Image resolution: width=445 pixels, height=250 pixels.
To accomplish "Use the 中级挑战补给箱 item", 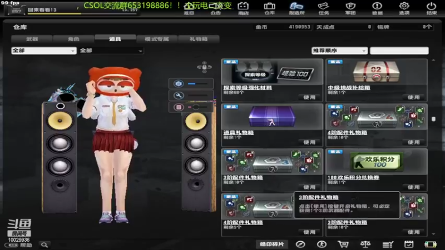I will tap(413, 97).
